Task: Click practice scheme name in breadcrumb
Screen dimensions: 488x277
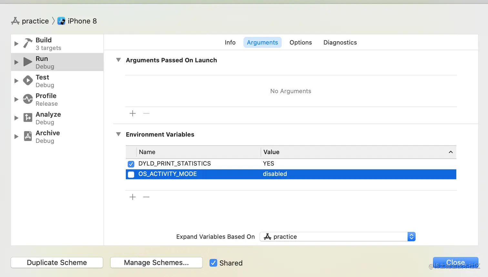Action: coord(35,21)
